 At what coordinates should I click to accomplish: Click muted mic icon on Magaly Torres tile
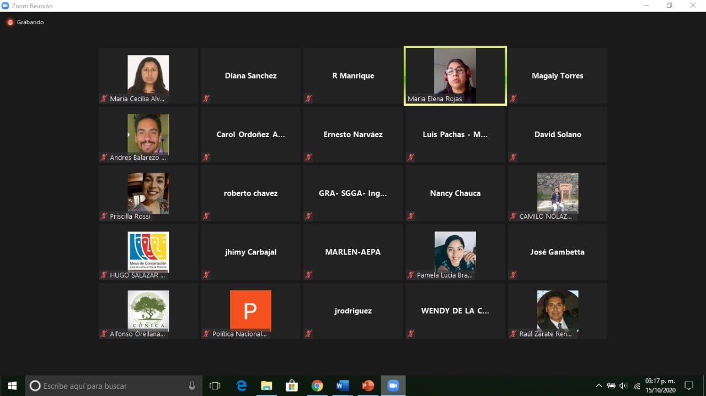point(513,99)
